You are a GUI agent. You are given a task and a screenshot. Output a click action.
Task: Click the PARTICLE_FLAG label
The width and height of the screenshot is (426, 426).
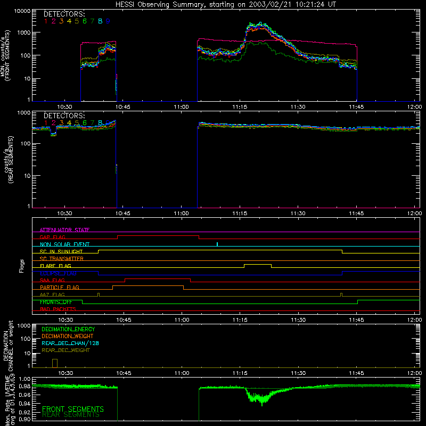tap(60, 287)
